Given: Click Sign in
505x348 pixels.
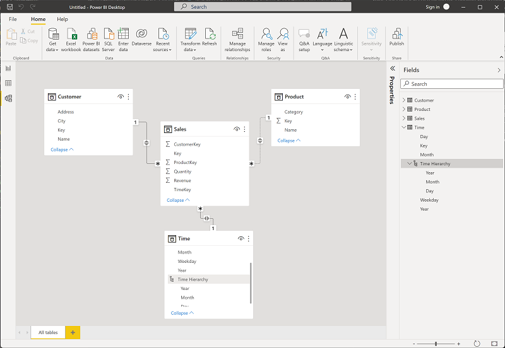Looking at the screenshot, I should click(x=432, y=7).
